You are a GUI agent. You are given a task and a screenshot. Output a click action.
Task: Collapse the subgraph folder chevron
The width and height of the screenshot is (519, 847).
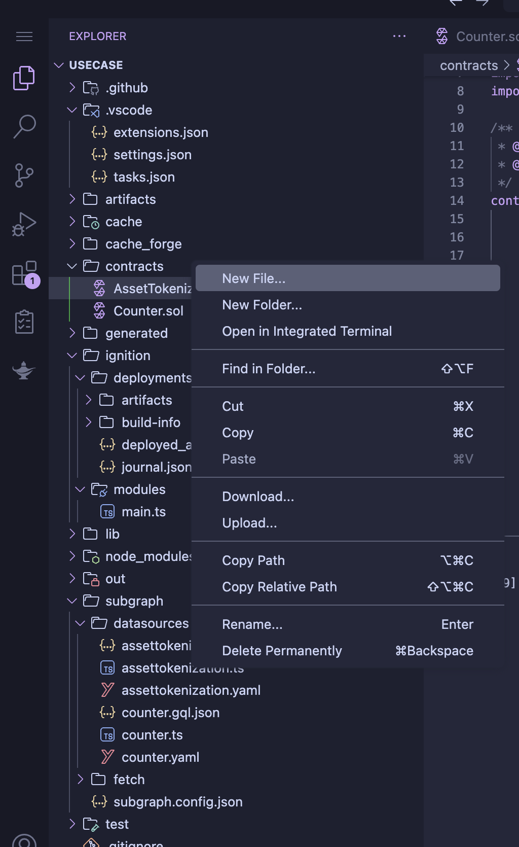tap(72, 601)
